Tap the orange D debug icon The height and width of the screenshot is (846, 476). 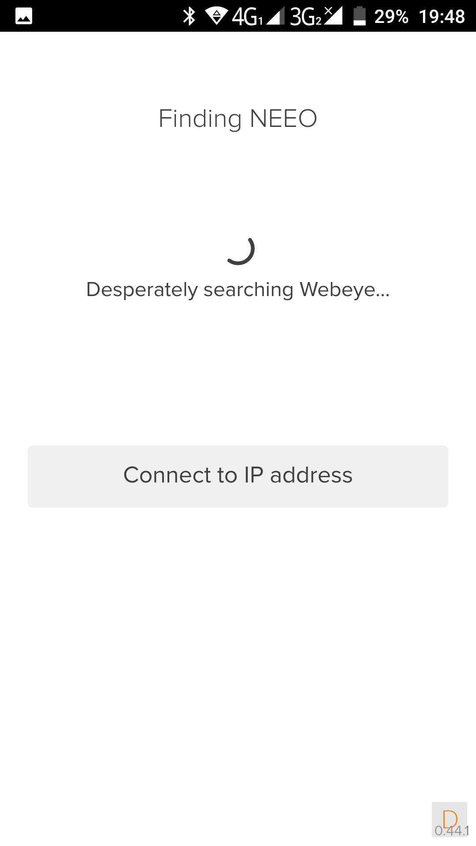450,819
